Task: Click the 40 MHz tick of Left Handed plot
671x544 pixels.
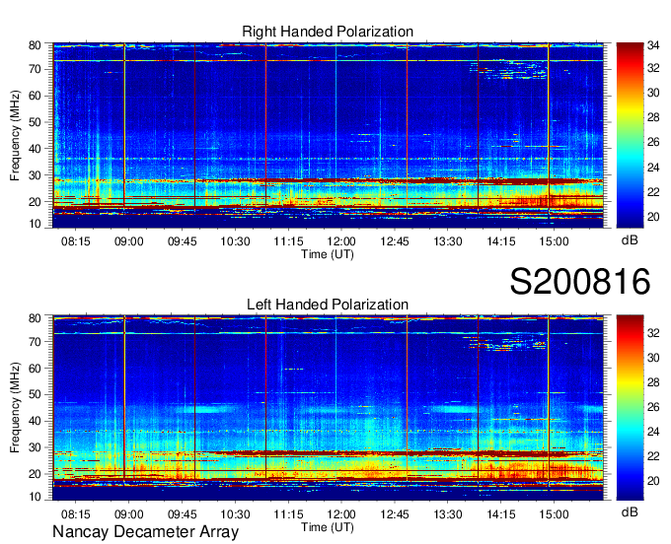Action: pos(35,421)
